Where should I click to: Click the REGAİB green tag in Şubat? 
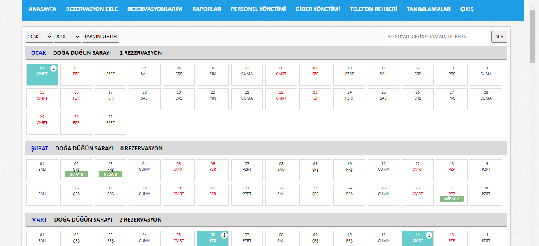point(110,174)
